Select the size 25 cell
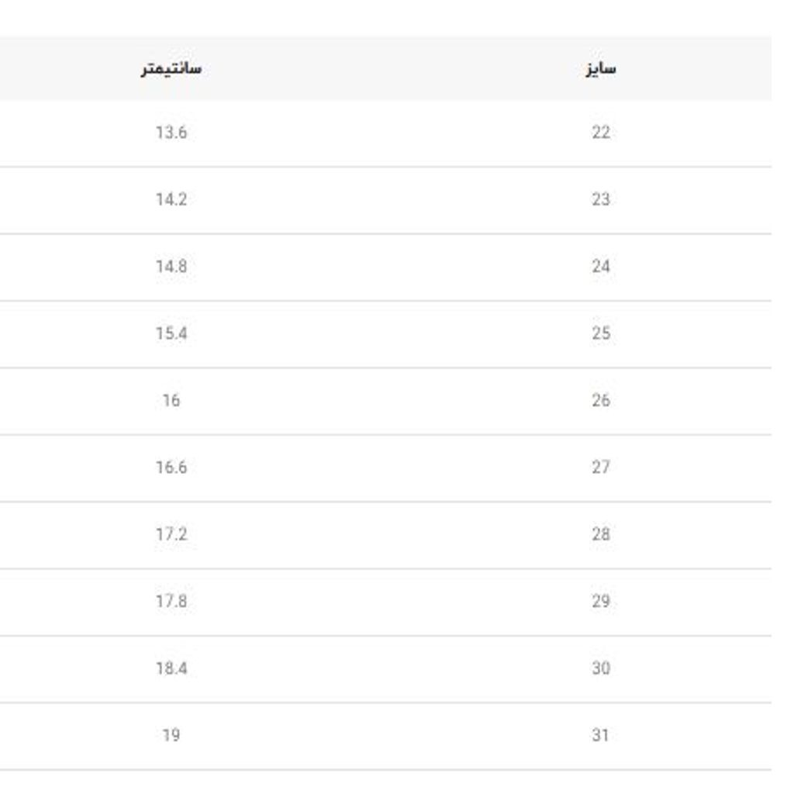 click(x=600, y=333)
